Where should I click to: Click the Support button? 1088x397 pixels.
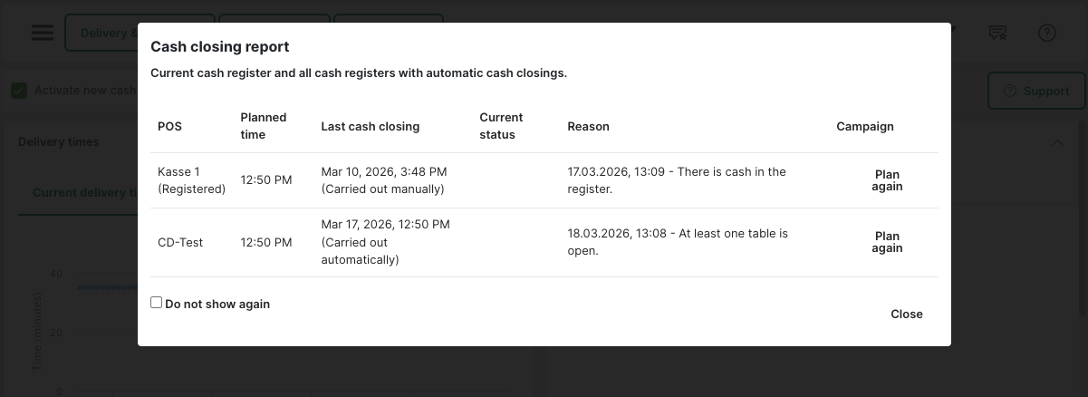point(1035,91)
